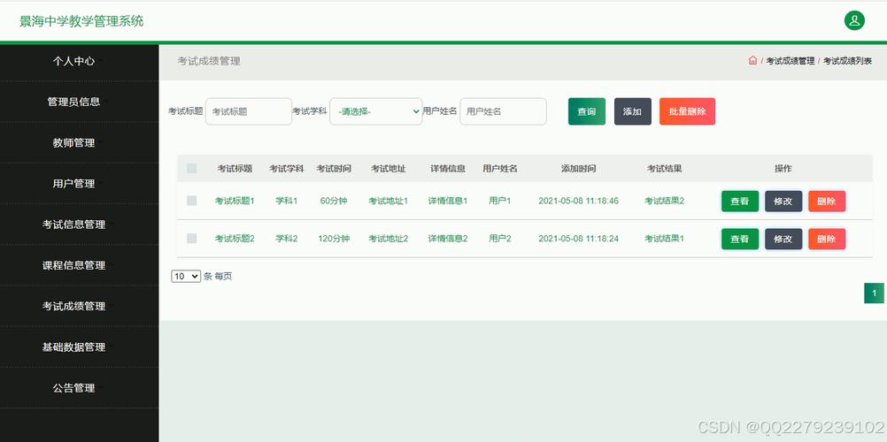Open the rows-per-page 10 dropdown
Screen dimensions: 887x442
coord(186,277)
